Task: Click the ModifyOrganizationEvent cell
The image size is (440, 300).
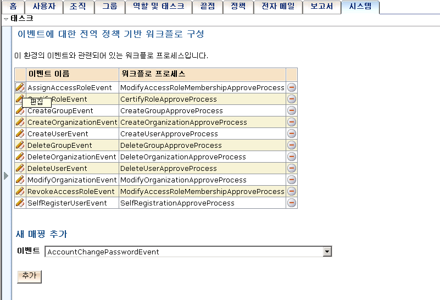Action: tap(73, 180)
